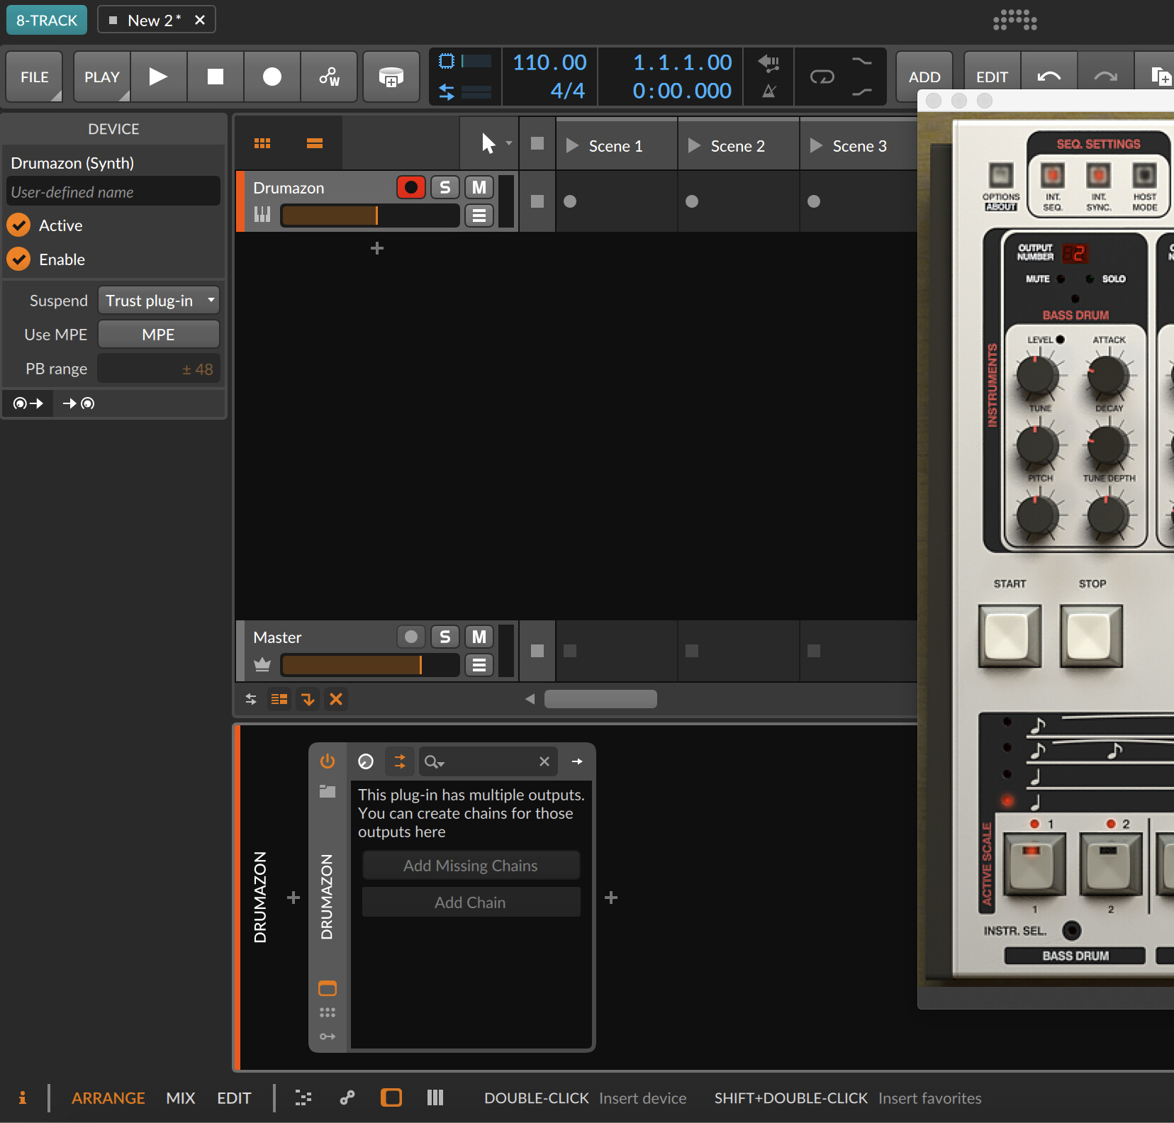Toggle the MPE button
This screenshot has width=1174, height=1123.
point(158,335)
